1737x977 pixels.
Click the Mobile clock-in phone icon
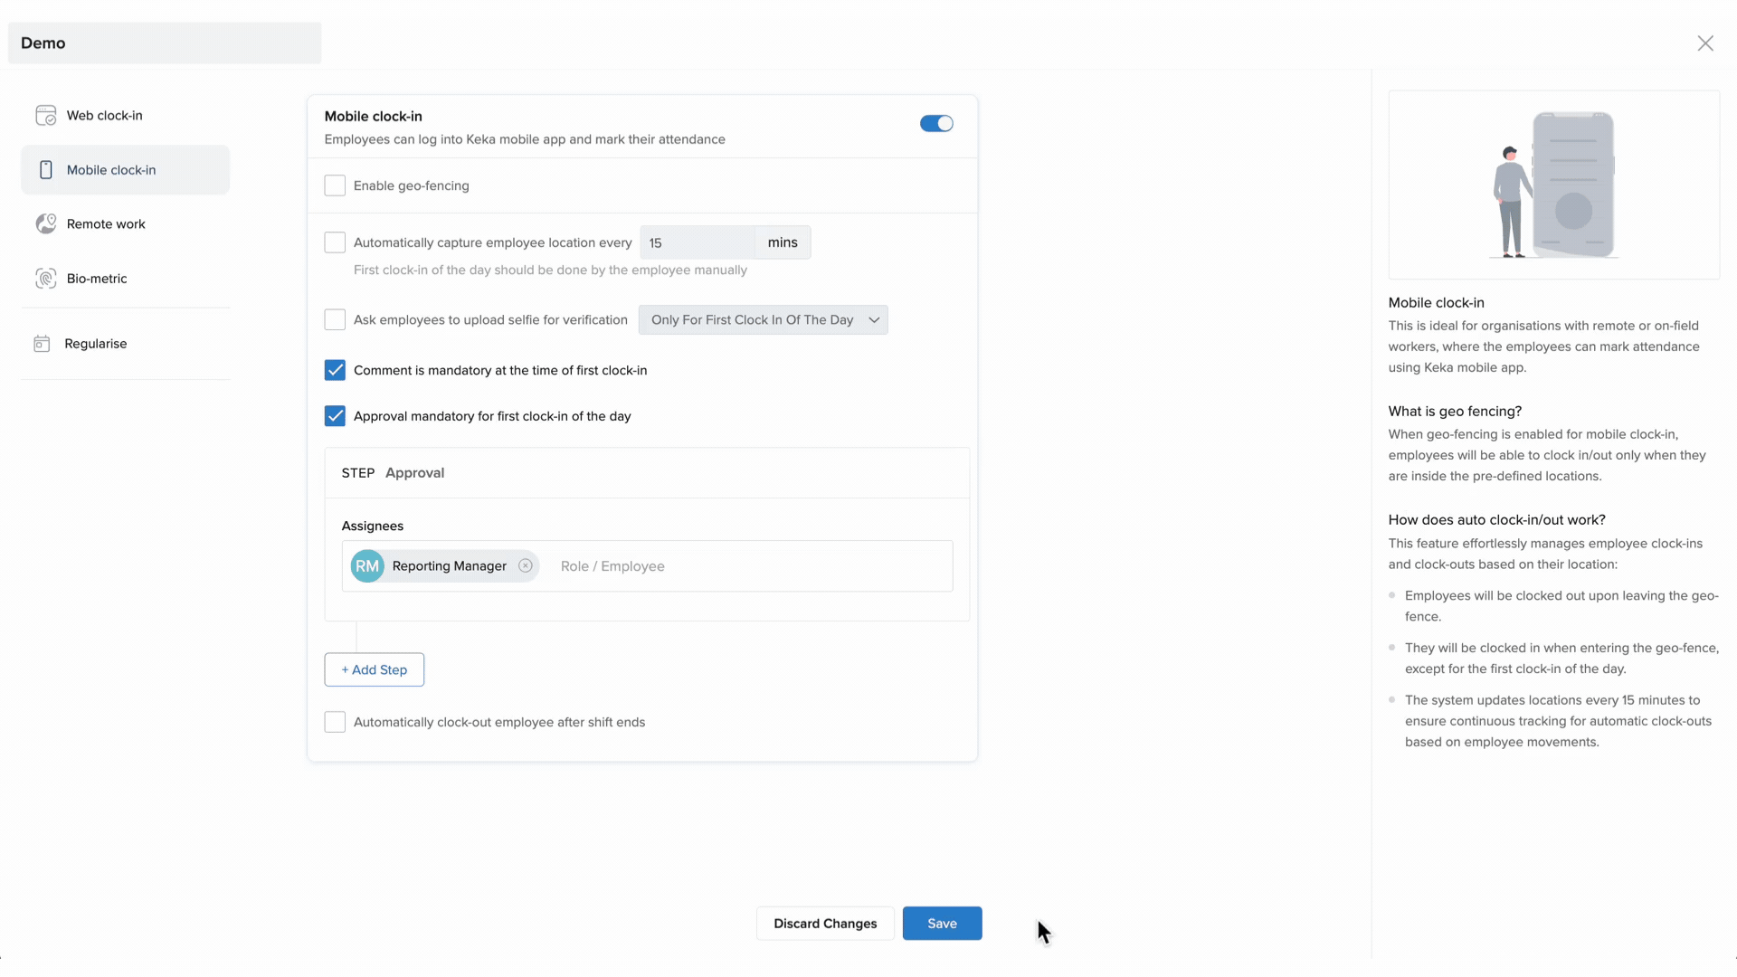pyautogui.click(x=45, y=170)
